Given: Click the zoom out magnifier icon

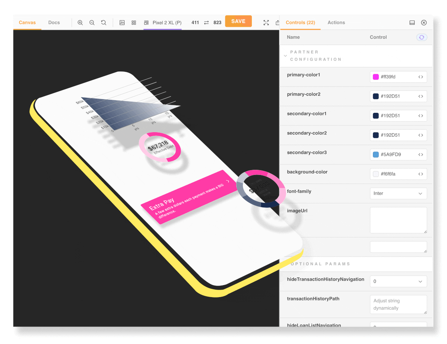Looking at the screenshot, I should click(92, 23).
